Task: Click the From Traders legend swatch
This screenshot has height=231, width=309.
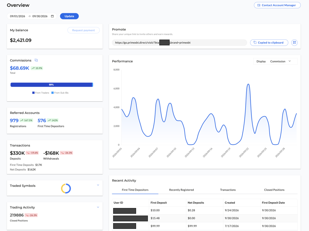Action: pos(33,93)
